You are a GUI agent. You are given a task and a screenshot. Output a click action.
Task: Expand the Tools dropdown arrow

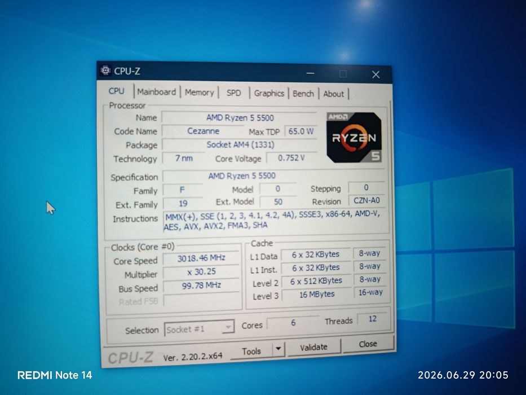coord(279,349)
